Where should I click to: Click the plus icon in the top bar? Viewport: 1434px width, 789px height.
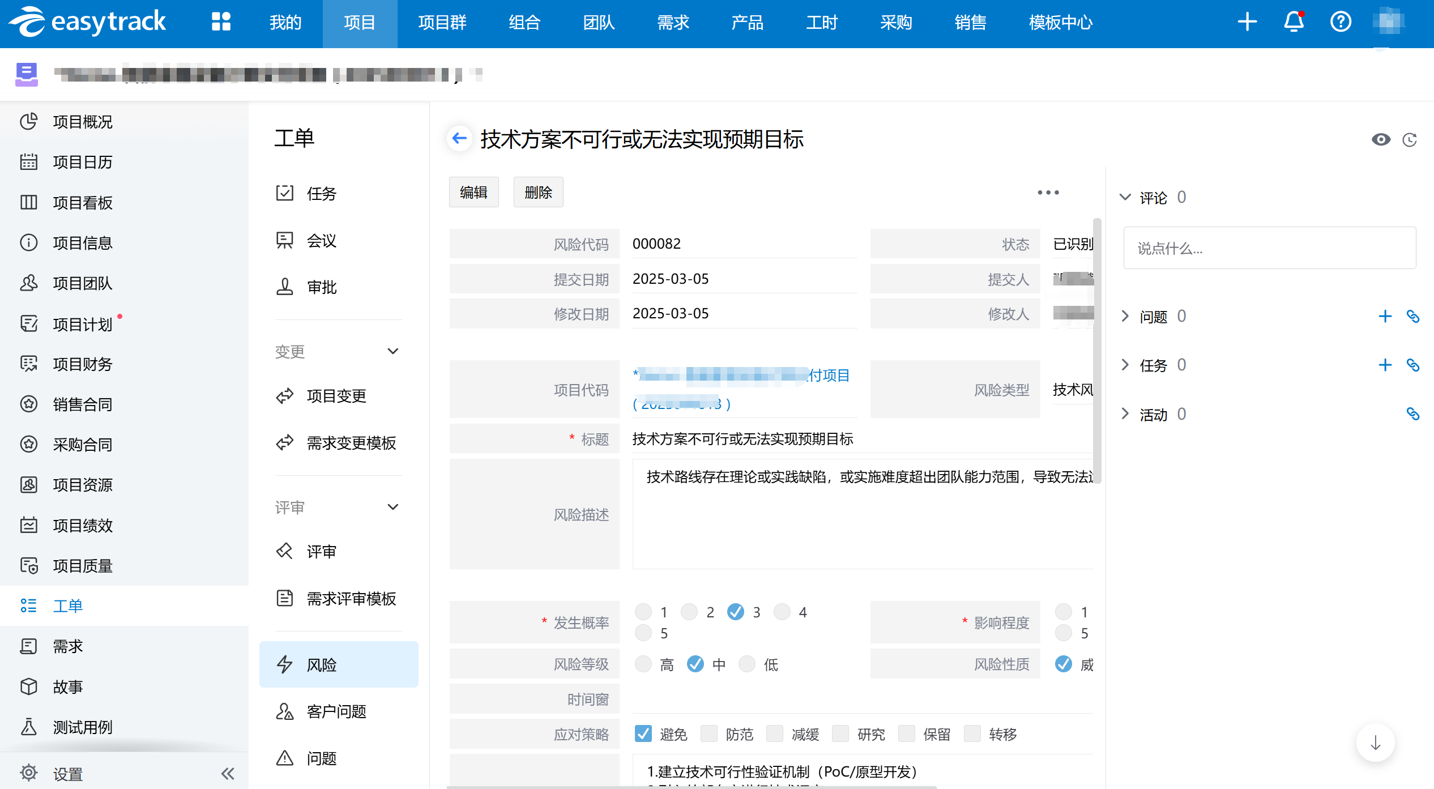(1247, 22)
